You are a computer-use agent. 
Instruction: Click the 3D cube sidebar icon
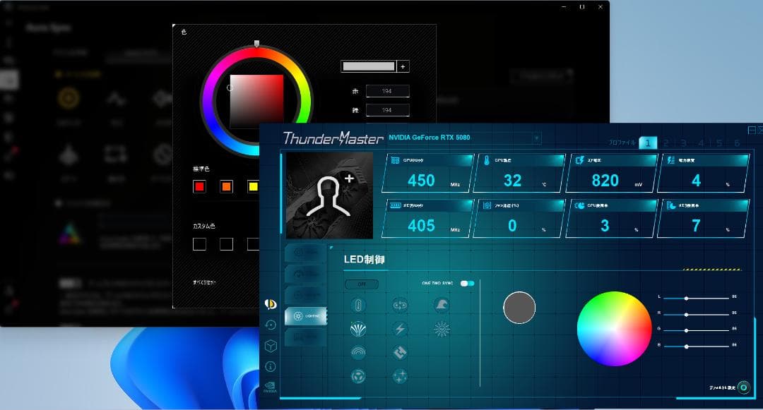[271, 346]
